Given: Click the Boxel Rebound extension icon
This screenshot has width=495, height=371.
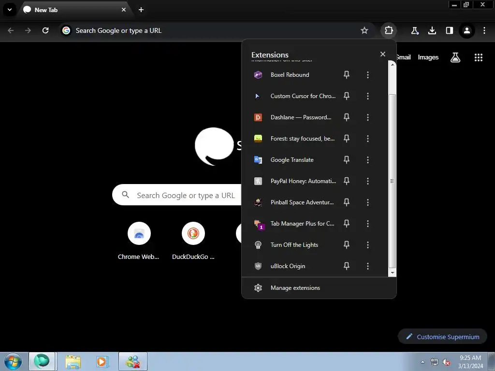Looking at the screenshot, I should click(258, 75).
